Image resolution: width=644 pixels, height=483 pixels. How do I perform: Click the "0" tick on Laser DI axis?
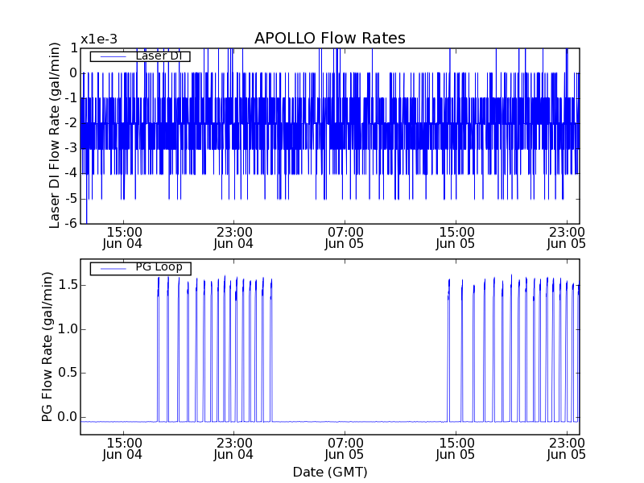[x=73, y=73]
